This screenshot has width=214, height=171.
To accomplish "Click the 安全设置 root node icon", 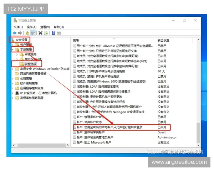I will click(x=13, y=40).
